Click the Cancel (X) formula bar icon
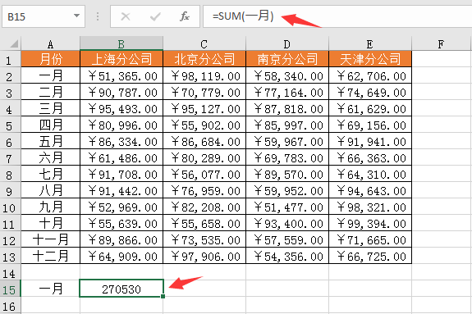 click(x=126, y=16)
